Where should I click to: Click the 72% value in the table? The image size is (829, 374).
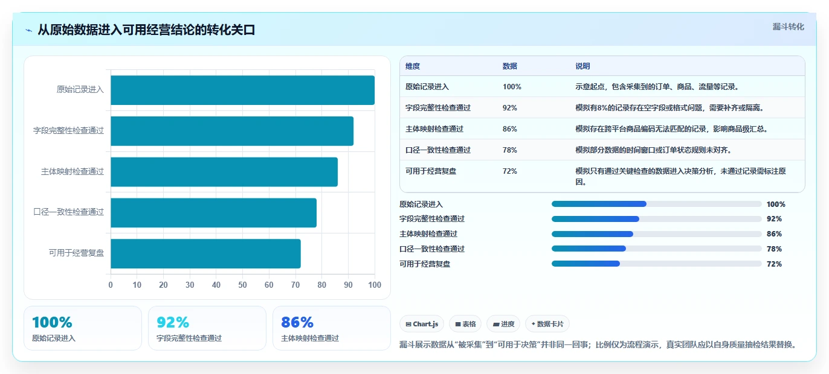pyautogui.click(x=510, y=171)
